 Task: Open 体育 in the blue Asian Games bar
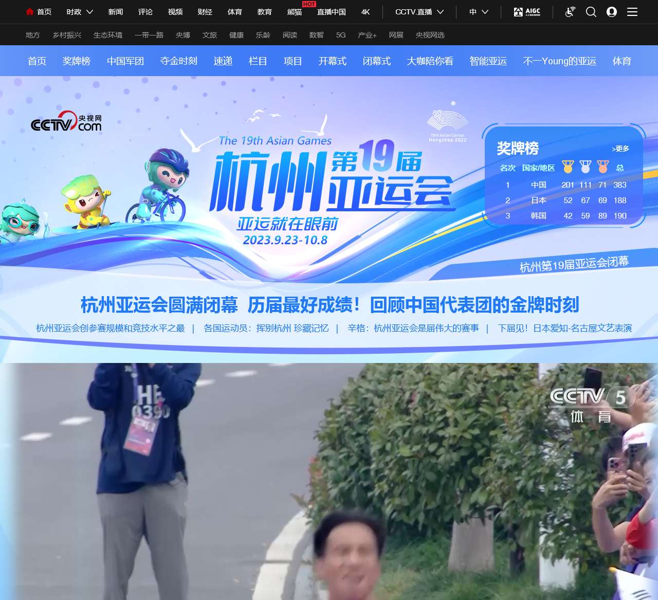622,61
